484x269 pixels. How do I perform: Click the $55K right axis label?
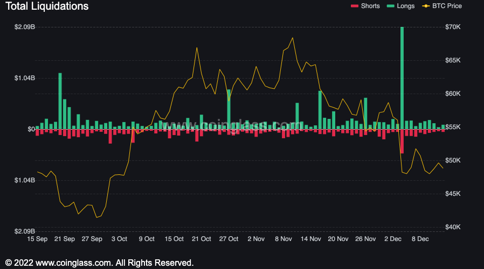click(x=453, y=127)
